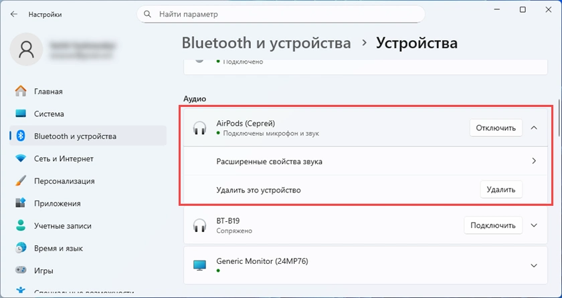562x298 pixels.
Task: Click the Найти параметр search field
Action: (x=281, y=14)
